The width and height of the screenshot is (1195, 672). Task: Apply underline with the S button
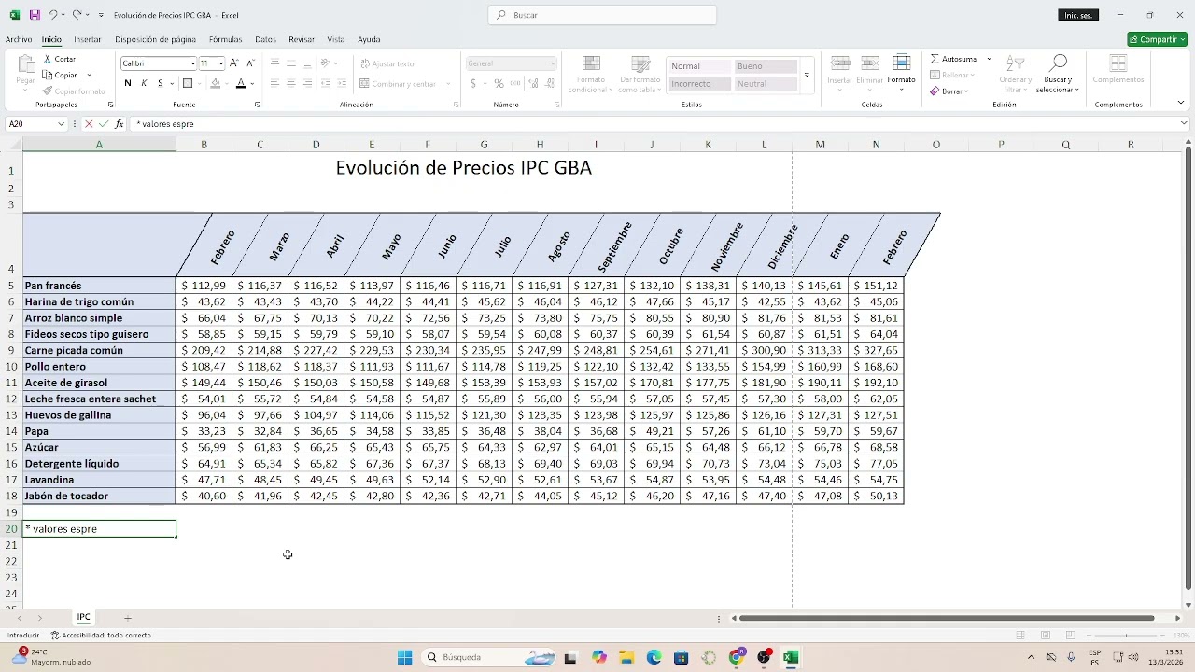(160, 84)
